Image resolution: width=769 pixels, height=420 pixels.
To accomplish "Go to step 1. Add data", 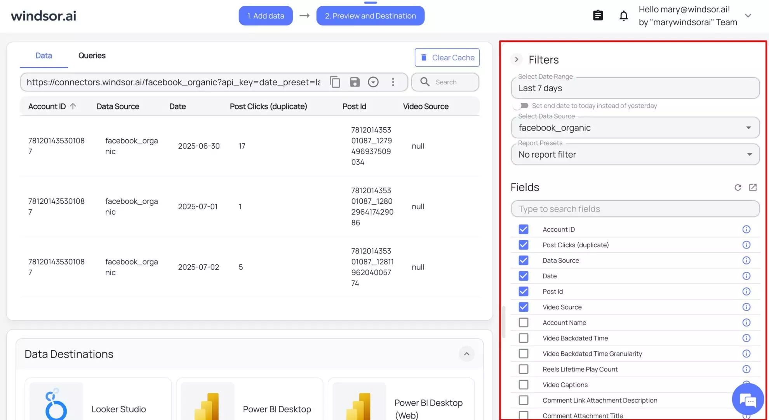I will (266, 16).
